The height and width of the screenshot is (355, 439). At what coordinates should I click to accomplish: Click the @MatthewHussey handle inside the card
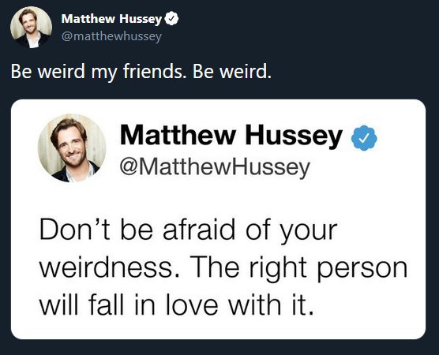(x=215, y=168)
